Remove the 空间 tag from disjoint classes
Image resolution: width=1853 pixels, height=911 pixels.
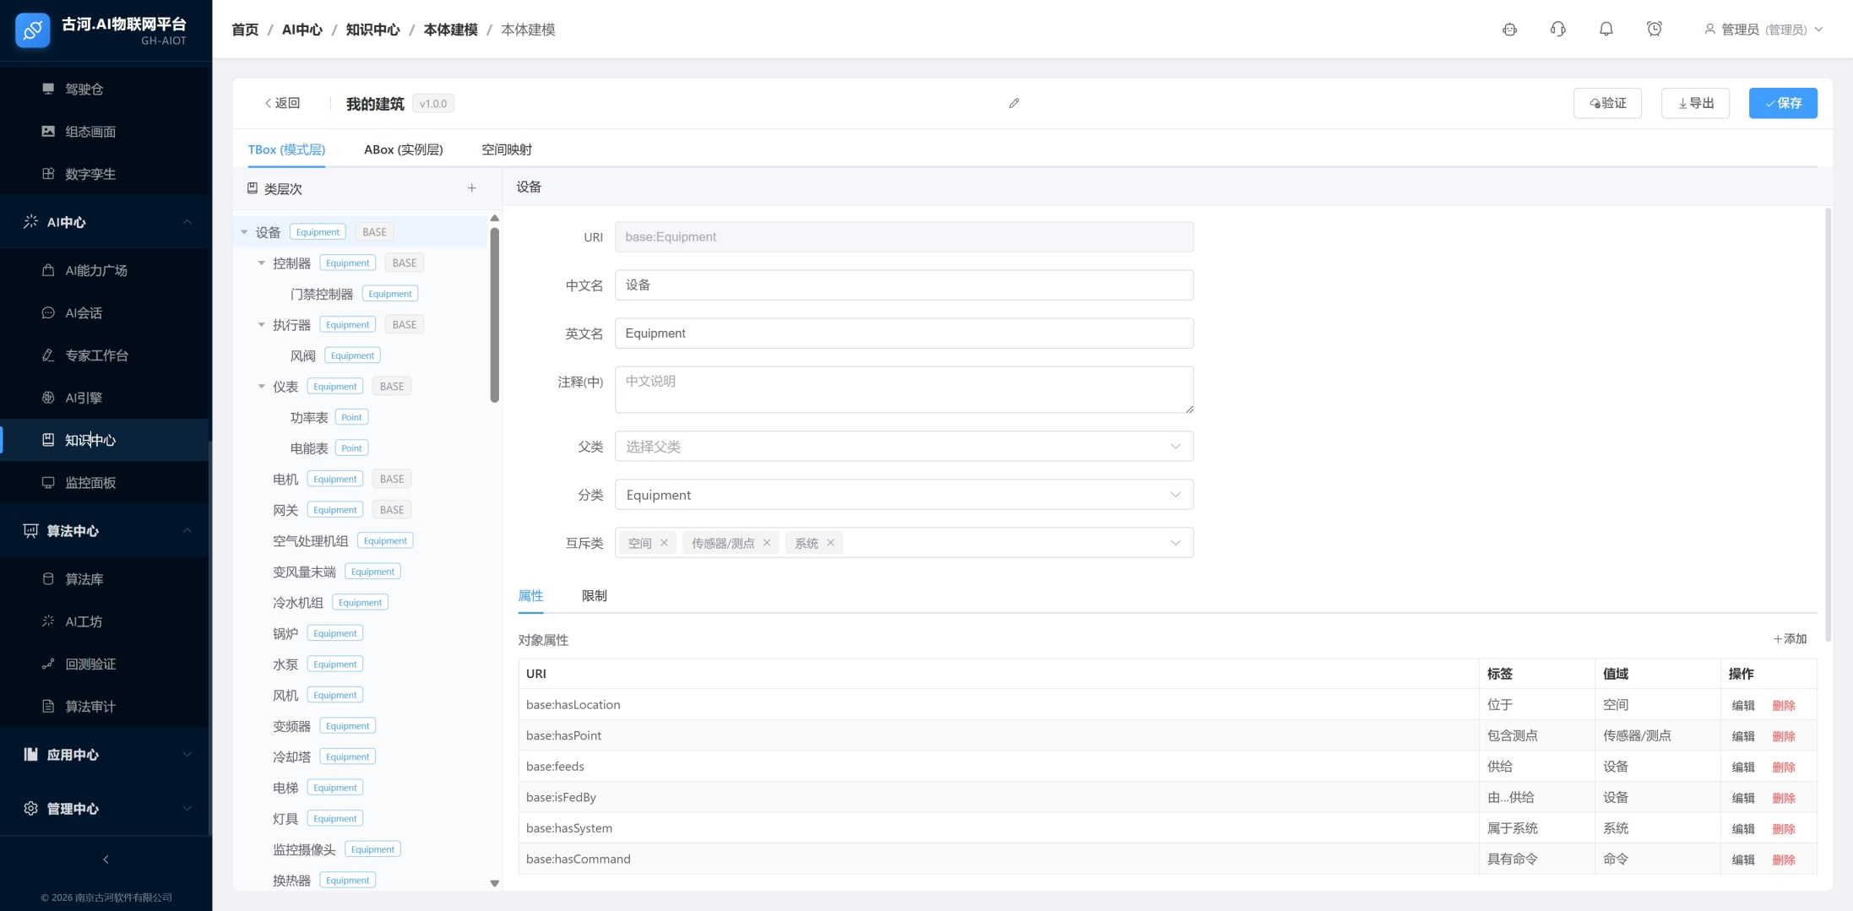pos(664,543)
